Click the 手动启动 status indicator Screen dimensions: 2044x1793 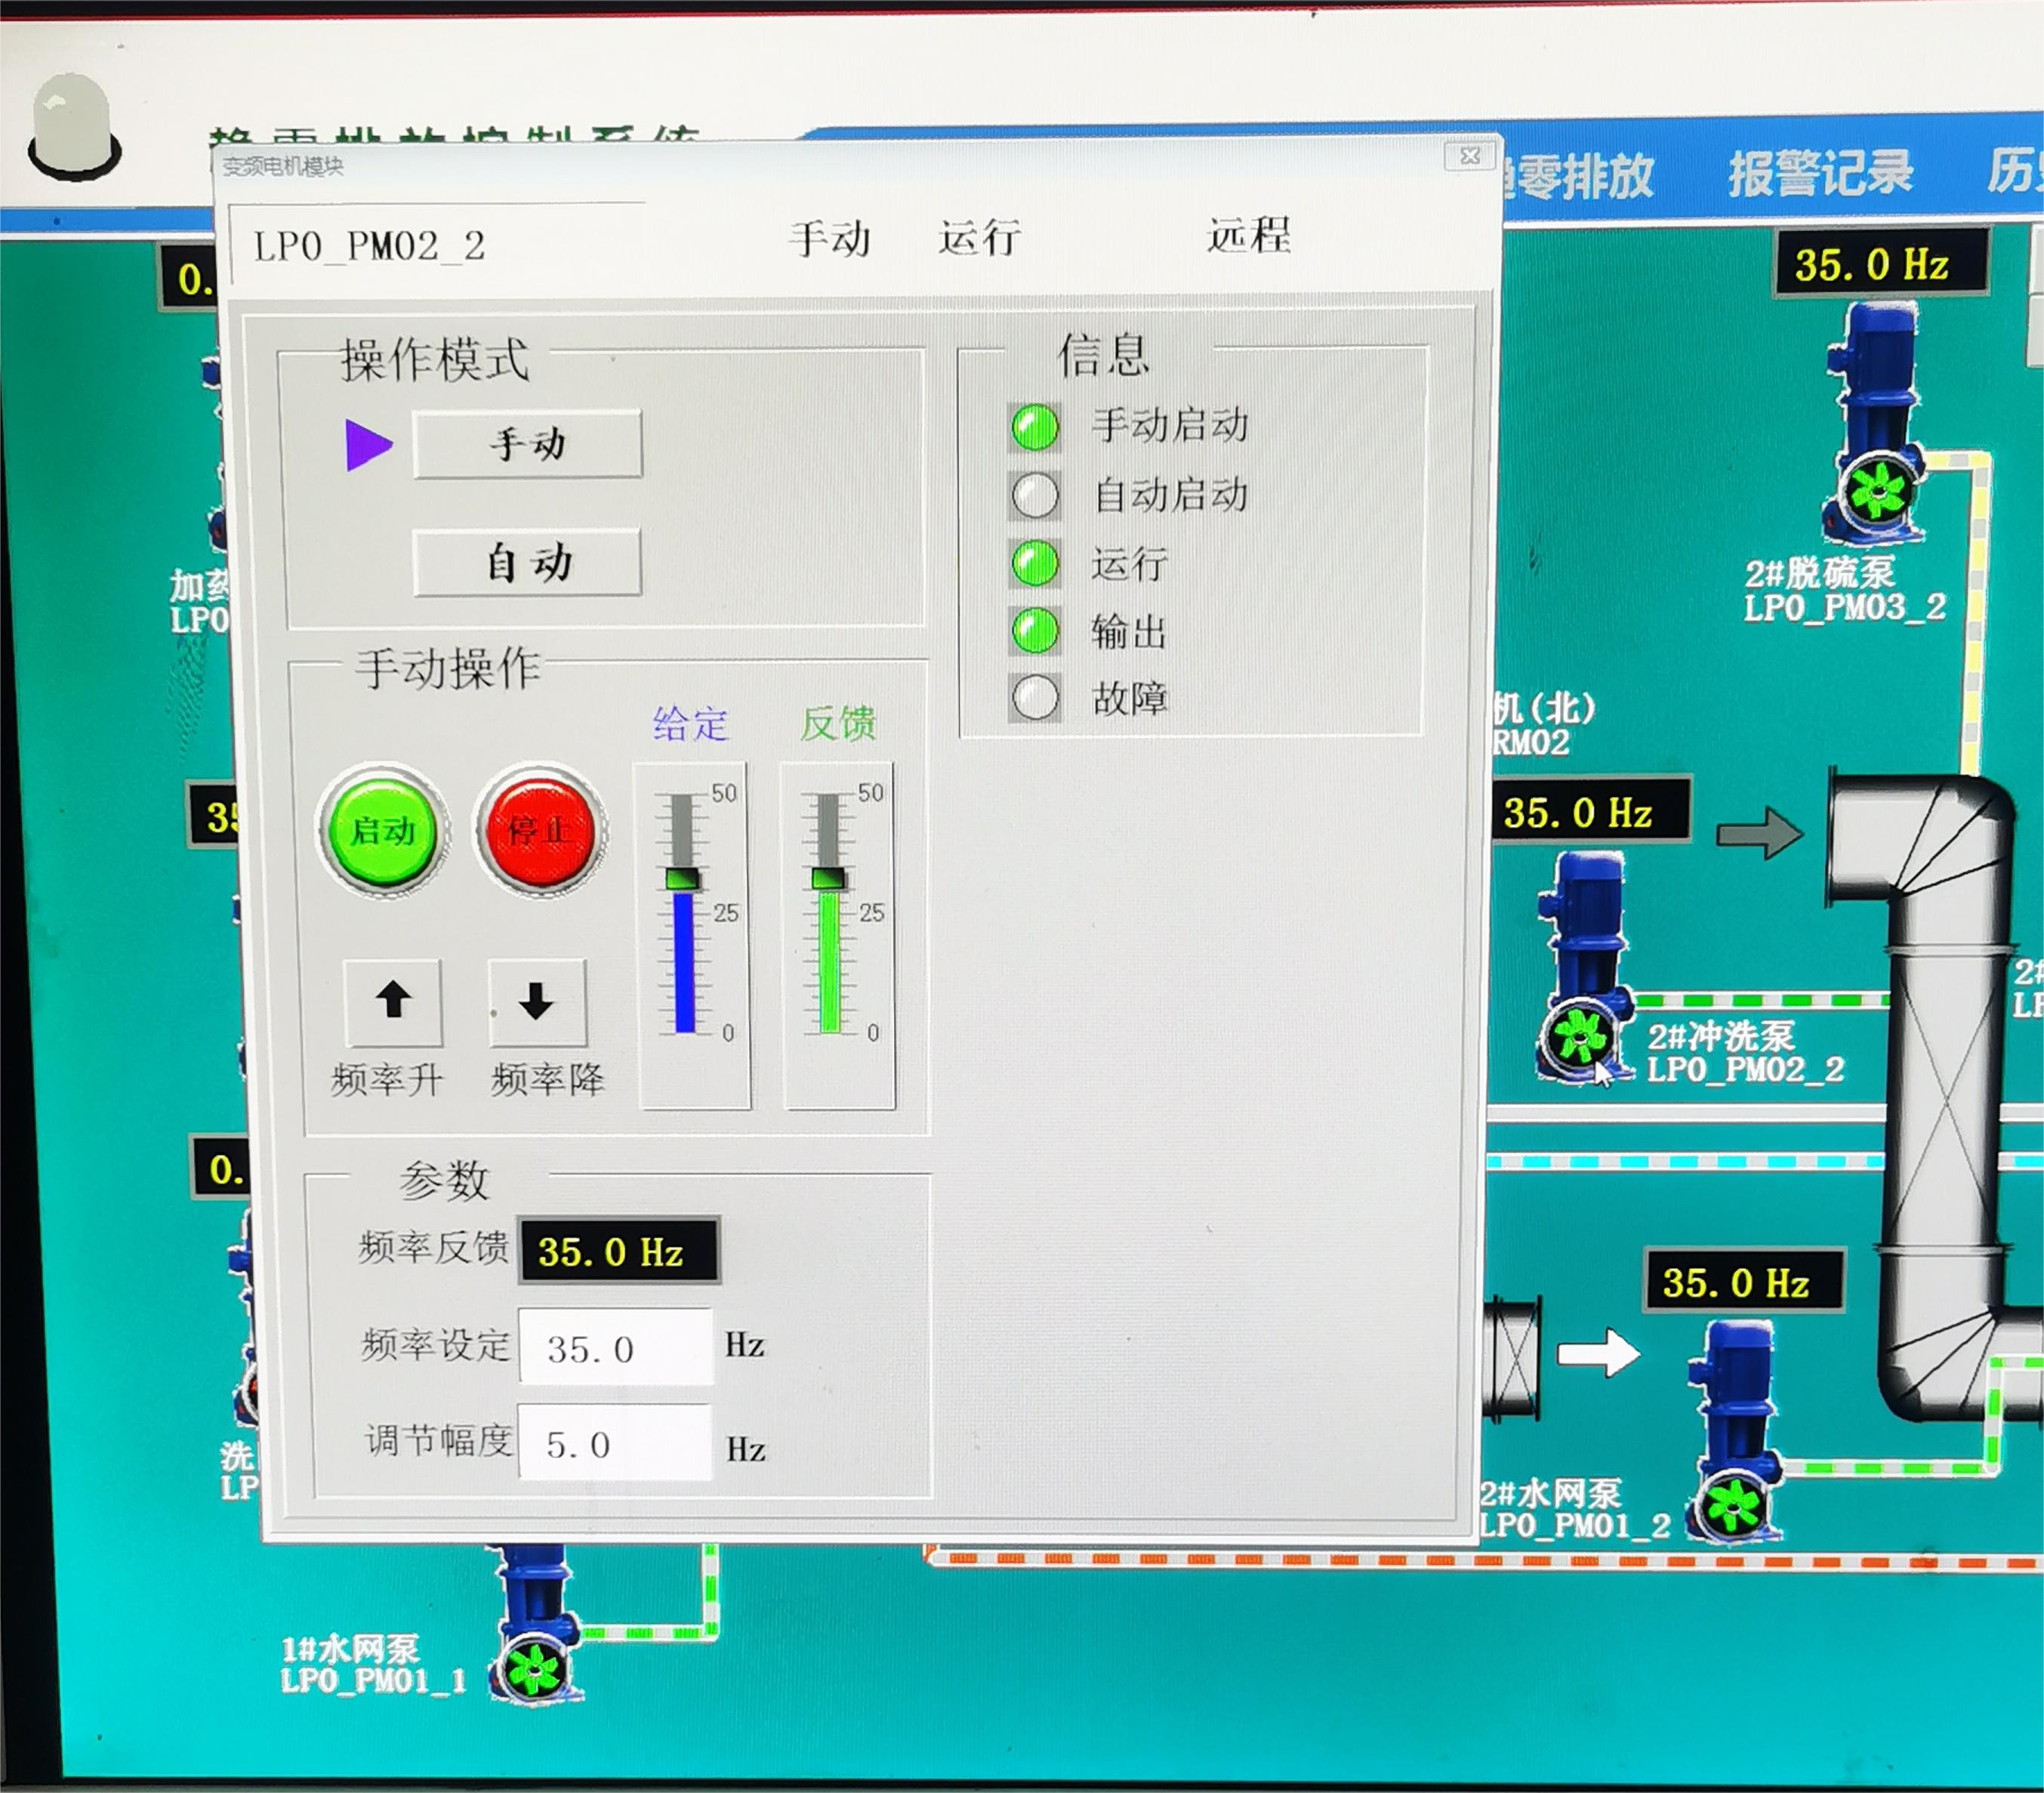1034,427
